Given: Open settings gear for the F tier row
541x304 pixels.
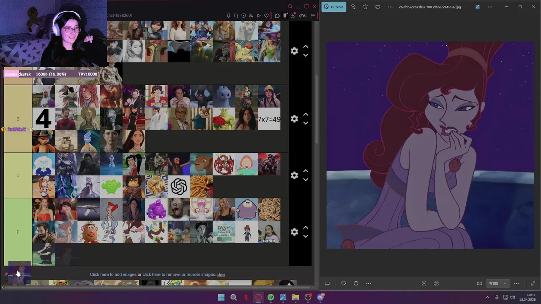Looking at the screenshot, I should pos(295,232).
